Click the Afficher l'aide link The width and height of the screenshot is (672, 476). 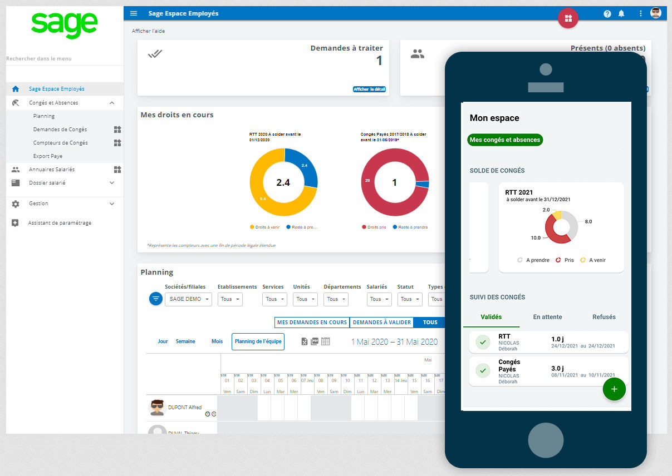coord(148,31)
